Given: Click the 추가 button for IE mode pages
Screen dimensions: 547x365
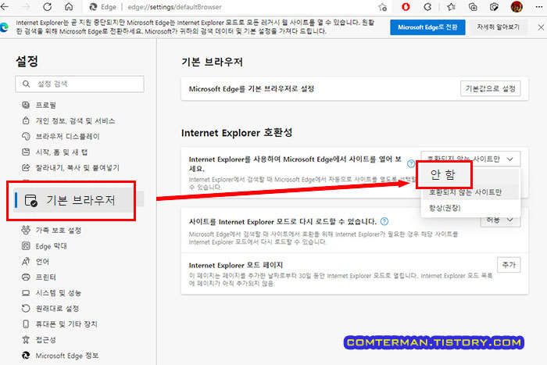Looking at the screenshot, I should 509,265.
